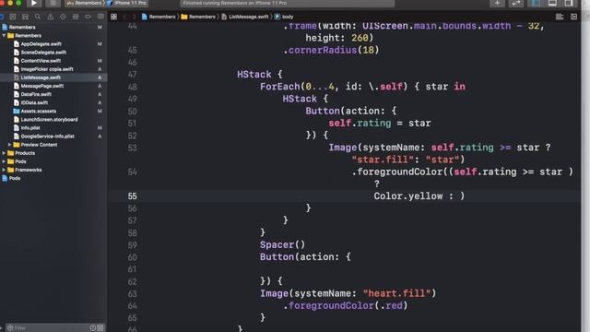Go forward with the editor forward arrow
Viewport: 590px width, 332px height.
click(x=134, y=17)
